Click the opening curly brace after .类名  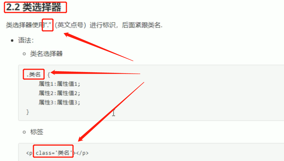coord(48,75)
